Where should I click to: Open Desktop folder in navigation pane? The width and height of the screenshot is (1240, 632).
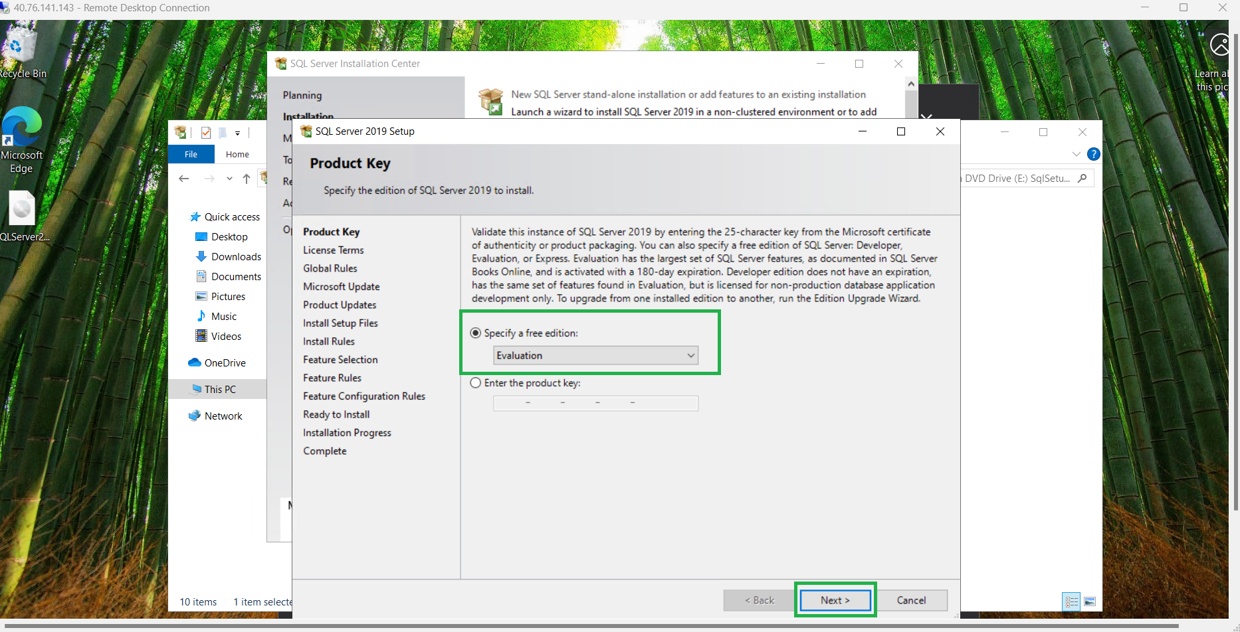(222, 237)
